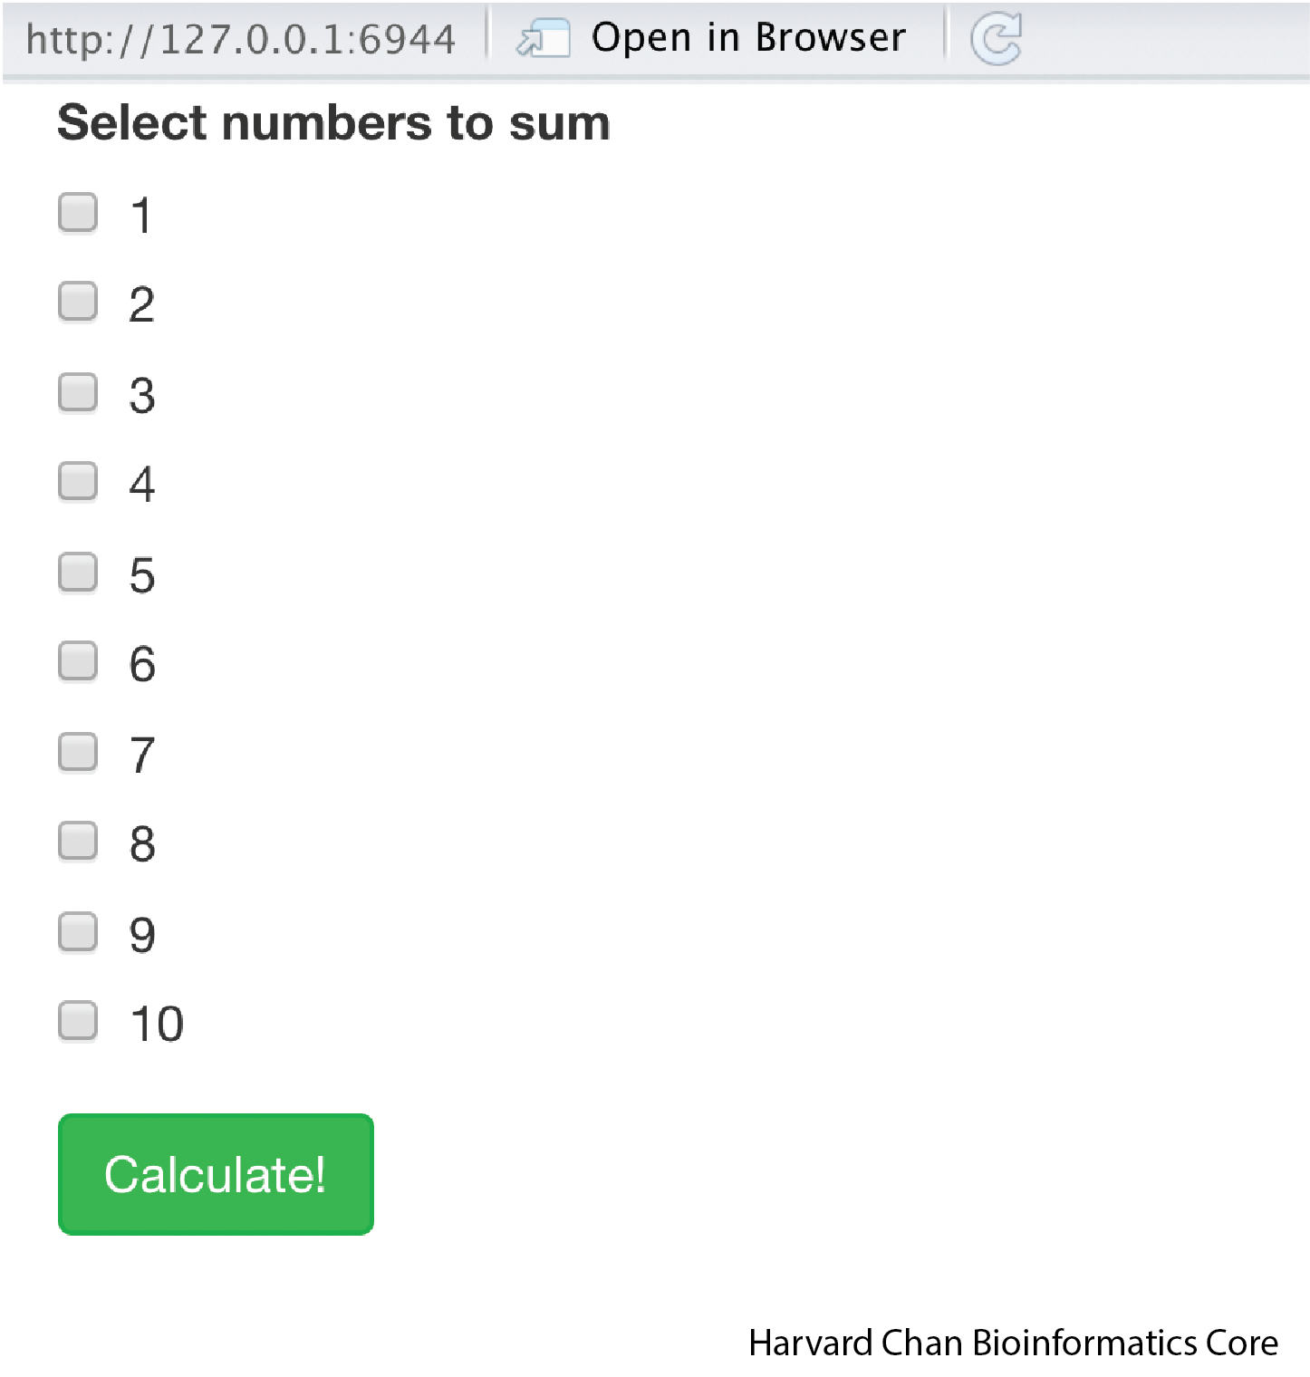Click the 127.0.0.1:6944 address text
This screenshot has height=1377, width=1310.
tap(240, 40)
